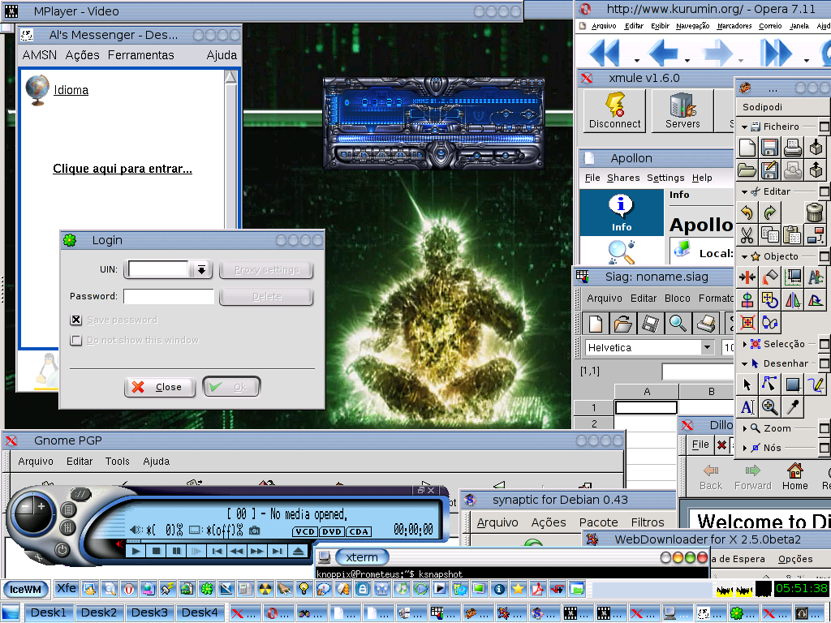Click the undo arrow in Sodipodi's Editar section
831x623 pixels.
[747, 213]
